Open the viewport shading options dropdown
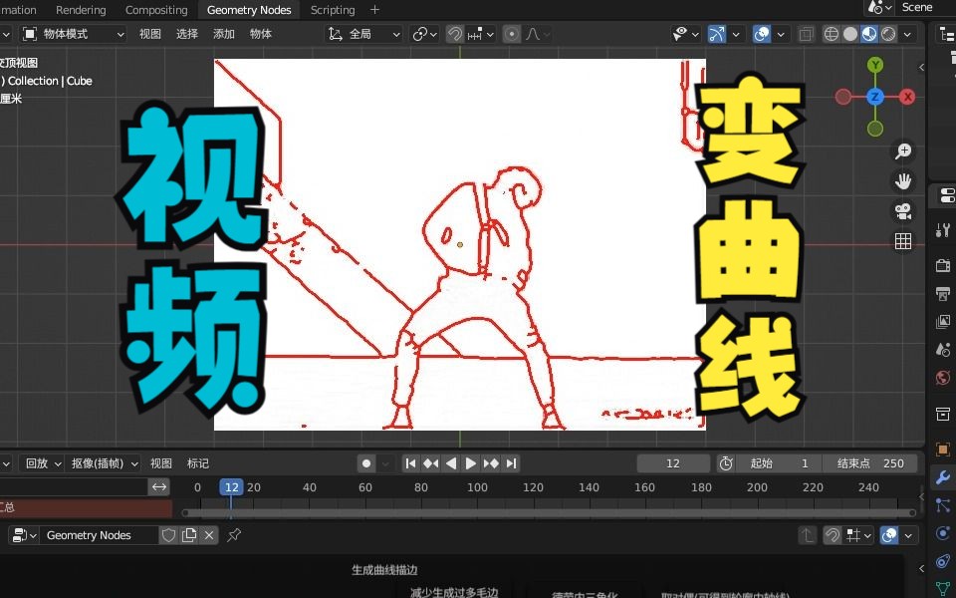This screenshot has height=598, width=956. pos(908,34)
